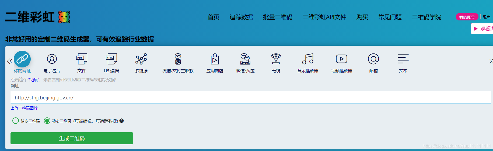The image size is (493, 151).
Task: Choose the 微信/支付宝收款 payment icon
Action: tap(178, 59)
